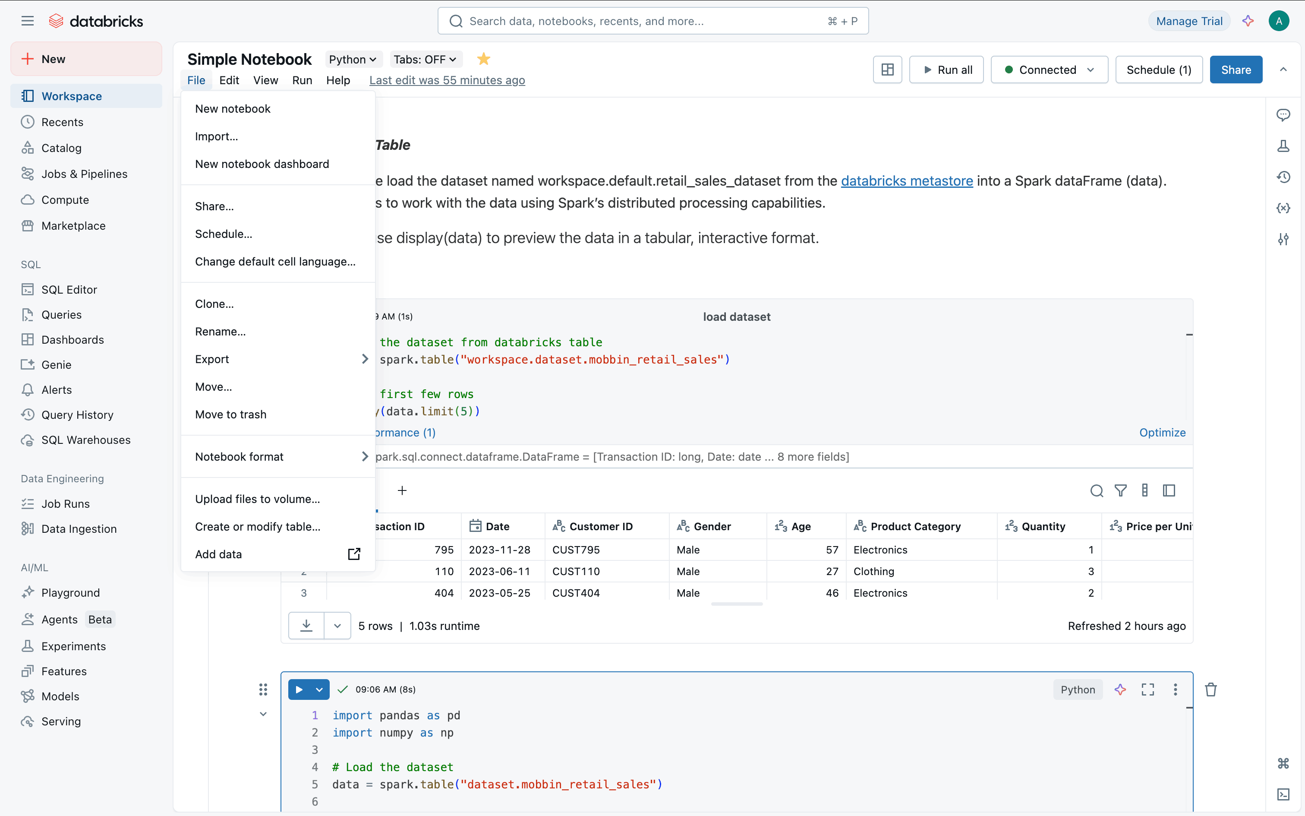Click the blue Share button

1236,70
